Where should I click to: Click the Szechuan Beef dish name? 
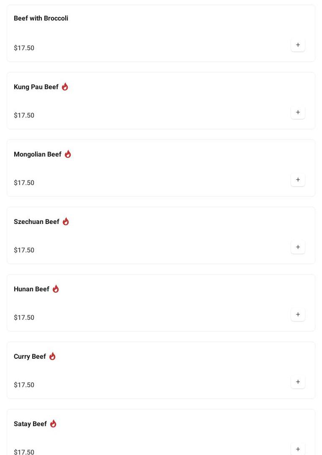click(36, 222)
